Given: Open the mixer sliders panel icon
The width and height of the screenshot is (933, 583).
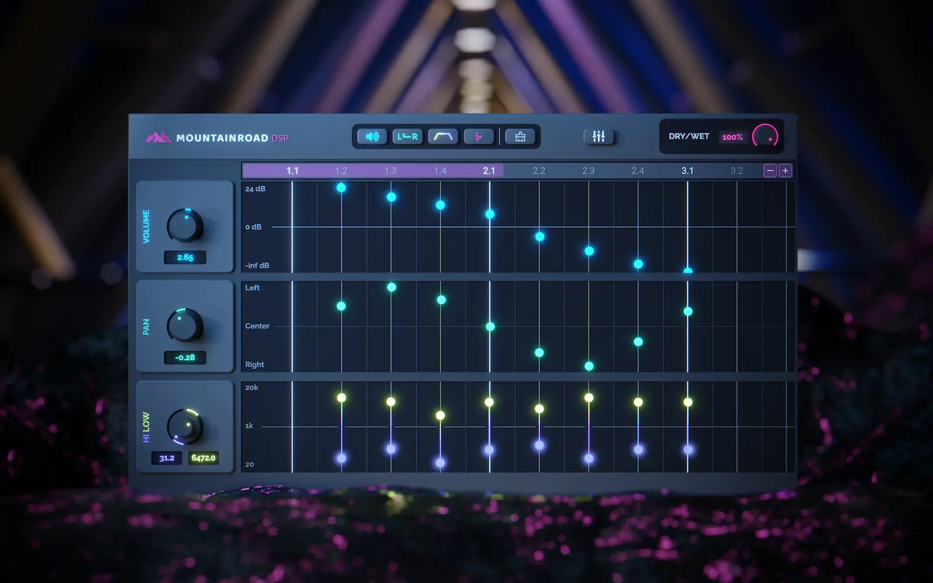Looking at the screenshot, I should click(x=598, y=136).
